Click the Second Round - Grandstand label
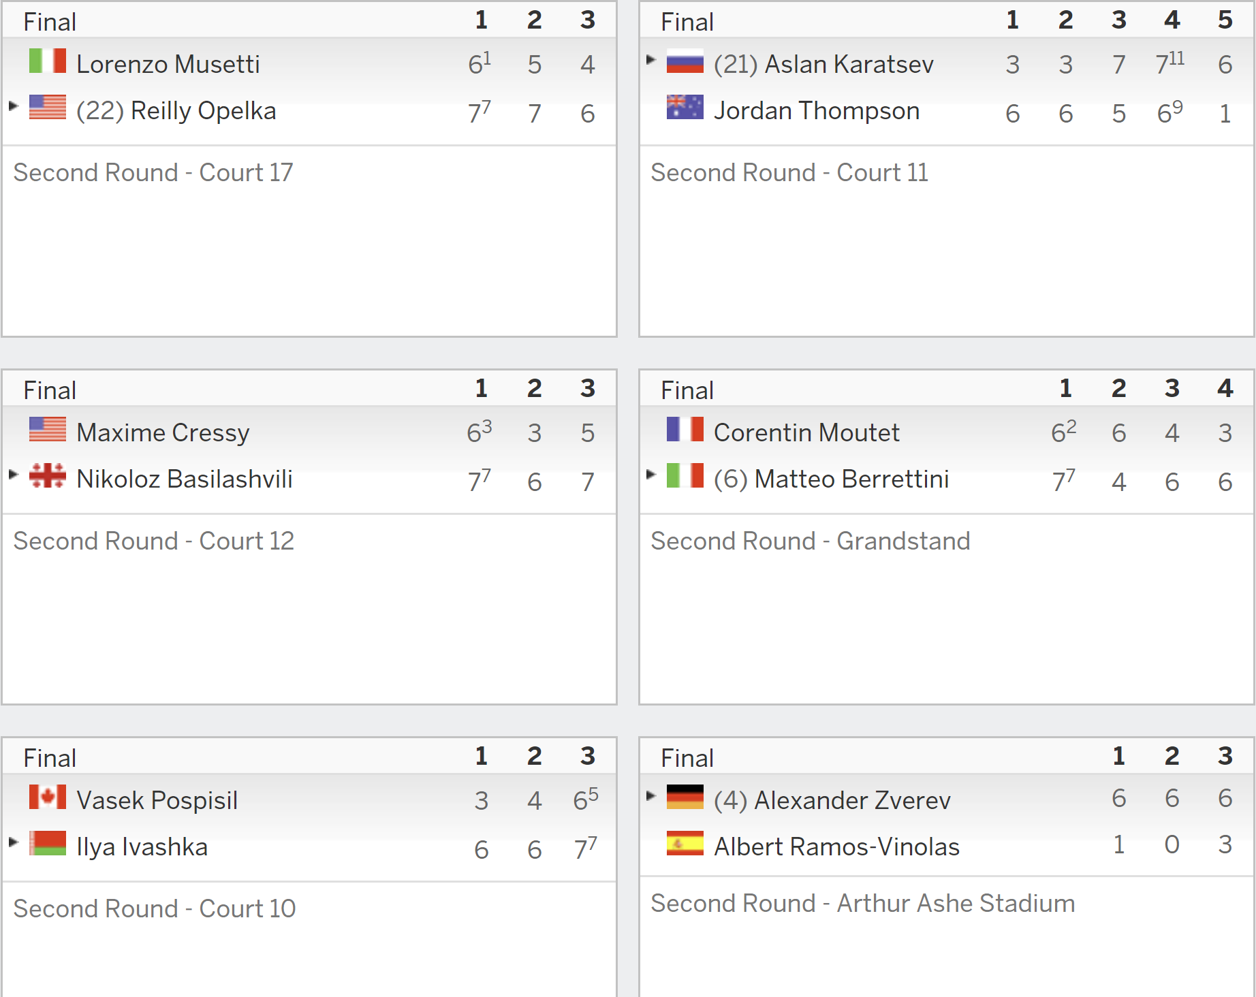This screenshot has width=1256, height=997. [x=811, y=541]
